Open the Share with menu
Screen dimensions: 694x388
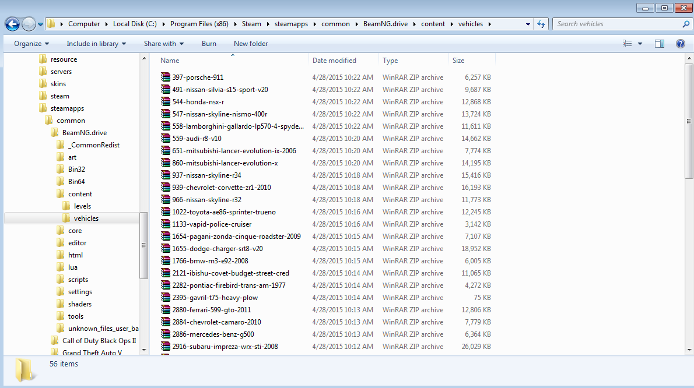click(164, 44)
